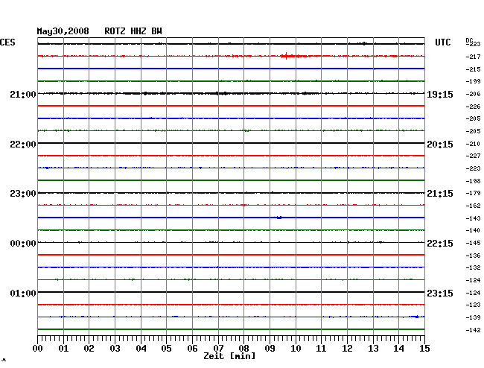Click the large red seismic spike event
This screenshot has width=484, height=368.
[x=287, y=56]
